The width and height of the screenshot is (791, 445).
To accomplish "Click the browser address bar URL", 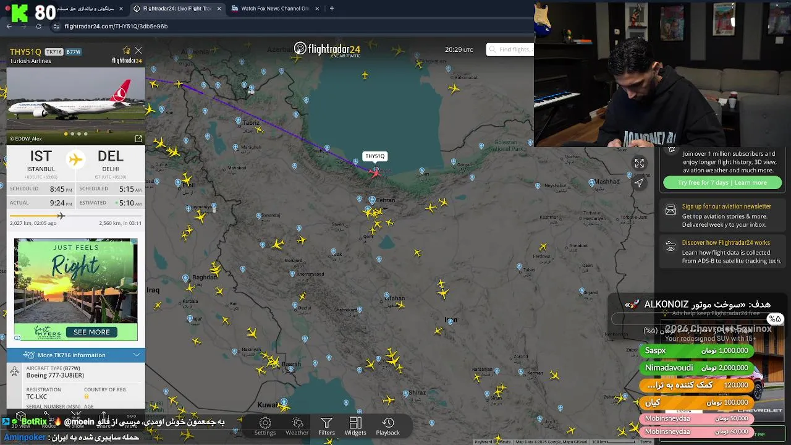I will (x=116, y=27).
